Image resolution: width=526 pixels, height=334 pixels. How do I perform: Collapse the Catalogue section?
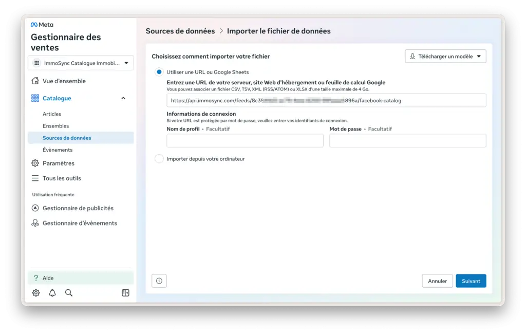[123, 98]
